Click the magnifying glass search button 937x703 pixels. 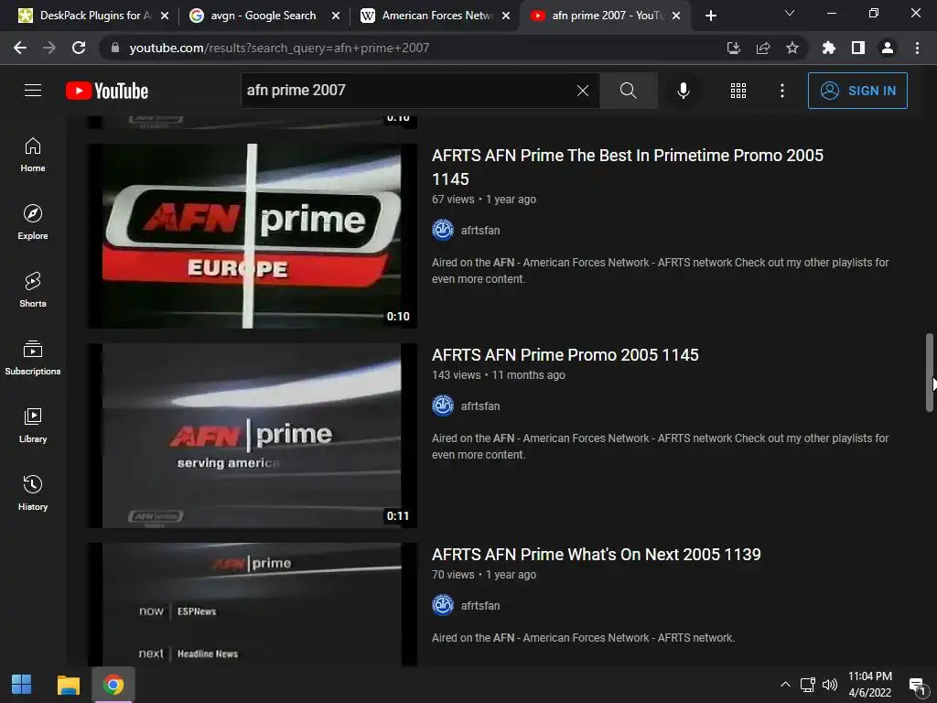pos(628,91)
